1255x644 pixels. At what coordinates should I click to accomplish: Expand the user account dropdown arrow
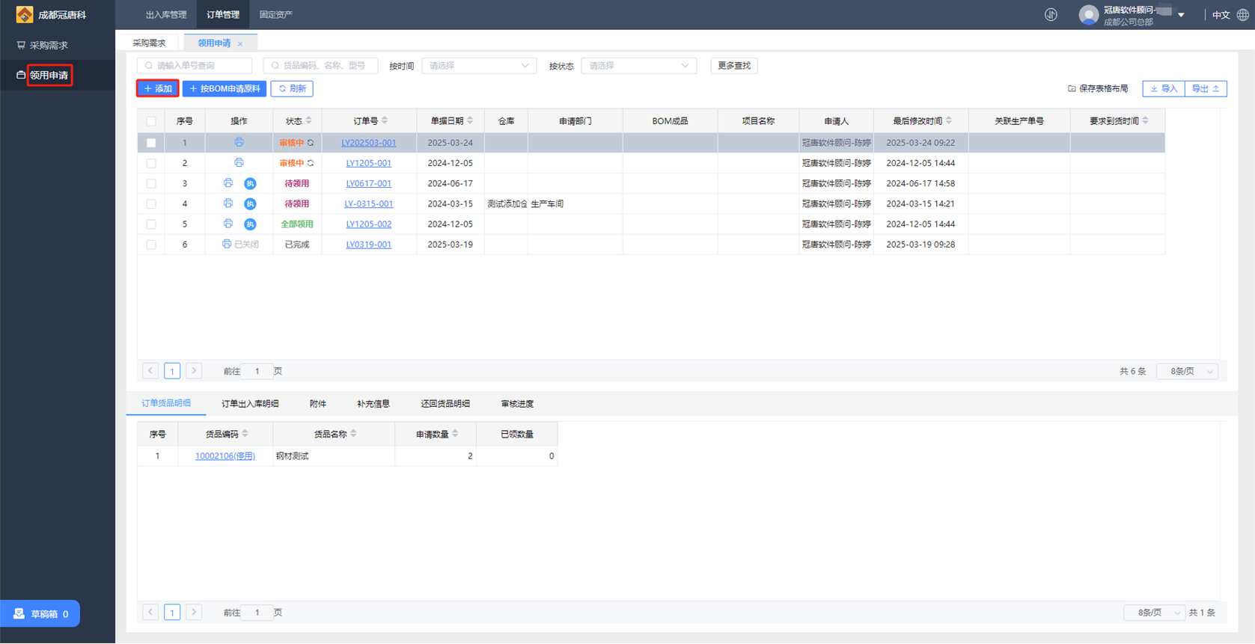[1181, 15]
